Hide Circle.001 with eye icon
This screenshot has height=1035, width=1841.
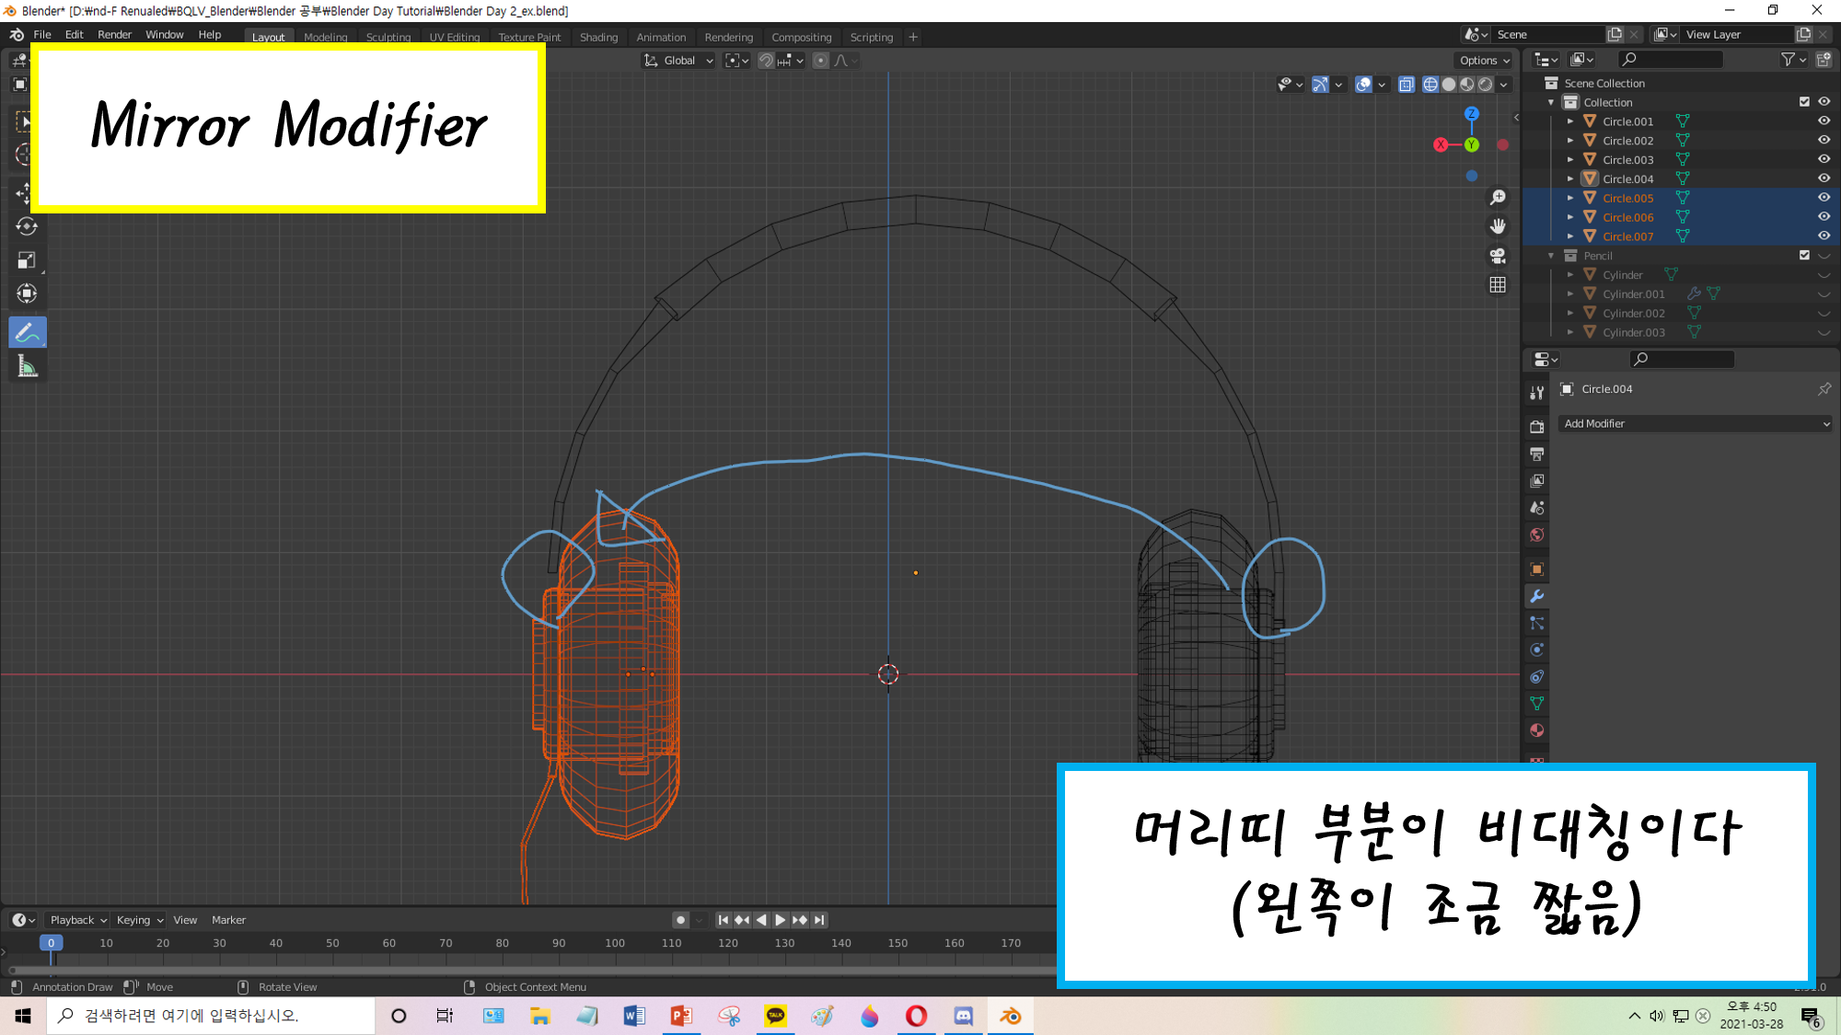tap(1824, 121)
